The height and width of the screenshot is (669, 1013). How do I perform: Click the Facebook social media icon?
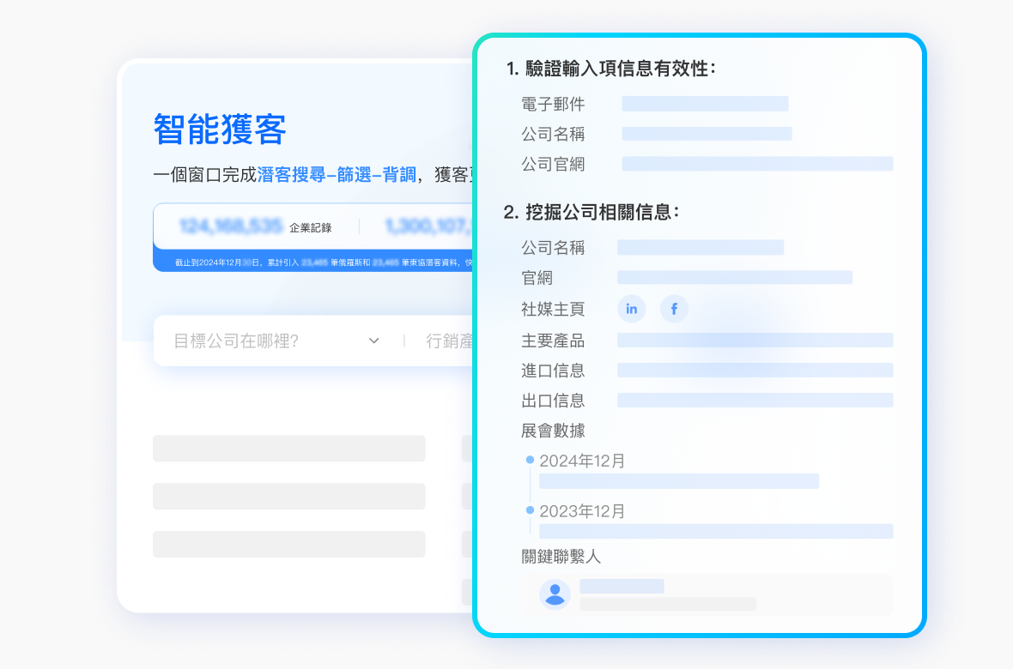point(674,309)
